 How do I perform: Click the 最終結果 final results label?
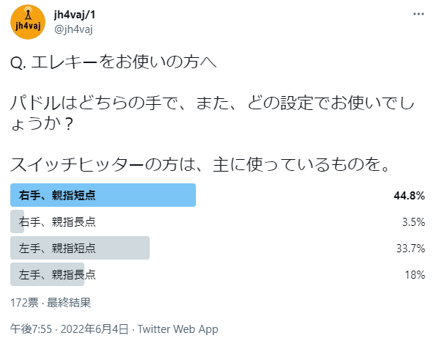pyautogui.click(x=69, y=303)
